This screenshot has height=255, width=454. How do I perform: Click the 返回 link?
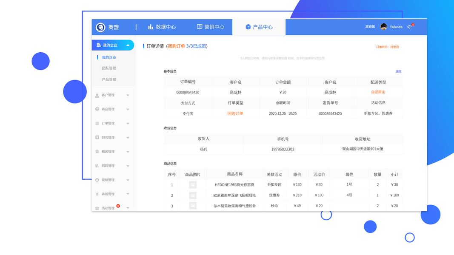398,71
